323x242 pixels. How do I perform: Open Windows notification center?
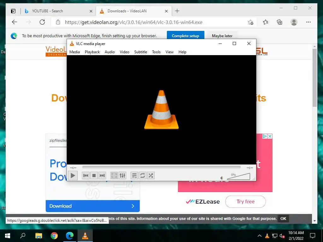point(313,236)
